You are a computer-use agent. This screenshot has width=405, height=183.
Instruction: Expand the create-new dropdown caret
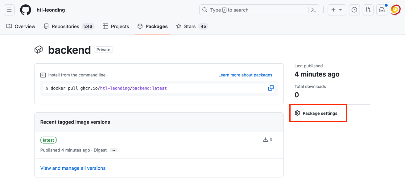341,10
